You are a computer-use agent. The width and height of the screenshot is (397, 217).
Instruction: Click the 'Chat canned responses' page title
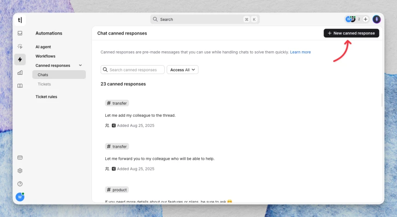122,33
